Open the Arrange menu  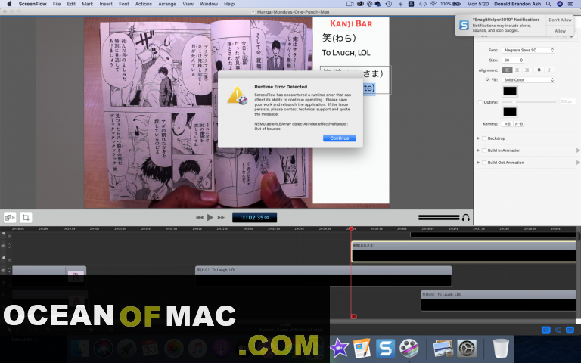pos(167,4)
